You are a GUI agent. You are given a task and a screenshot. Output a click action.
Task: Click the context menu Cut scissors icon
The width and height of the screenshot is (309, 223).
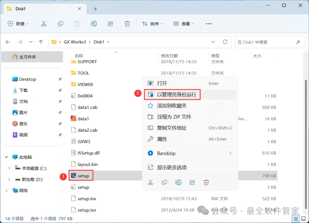[150, 182]
